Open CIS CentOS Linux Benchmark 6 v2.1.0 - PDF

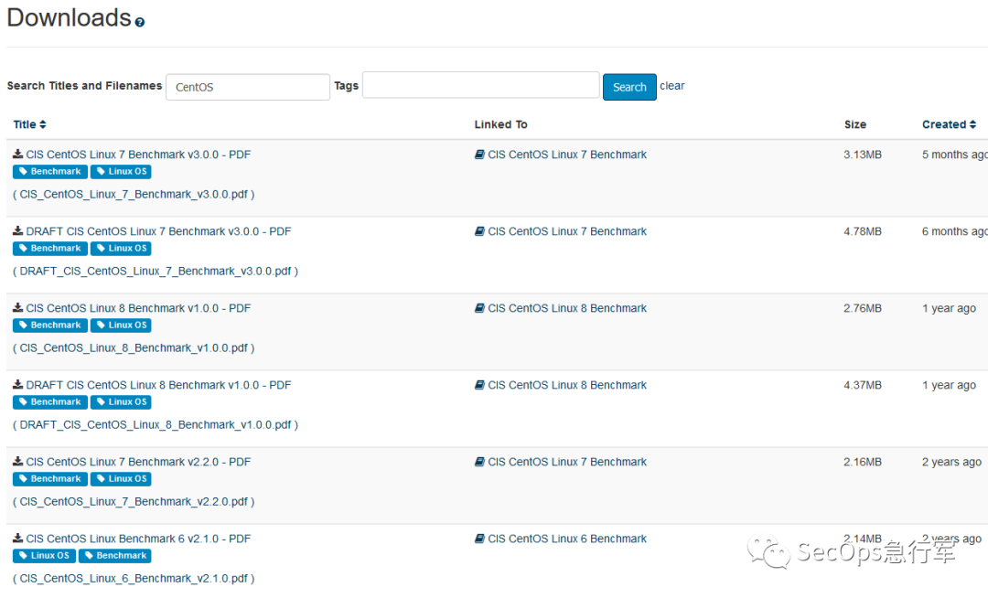pyautogui.click(x=138, y=539)
